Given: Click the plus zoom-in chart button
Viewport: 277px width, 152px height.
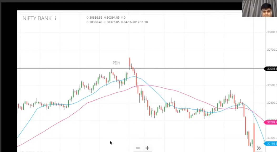Looking at the screenshot, I should click(147, 148).
